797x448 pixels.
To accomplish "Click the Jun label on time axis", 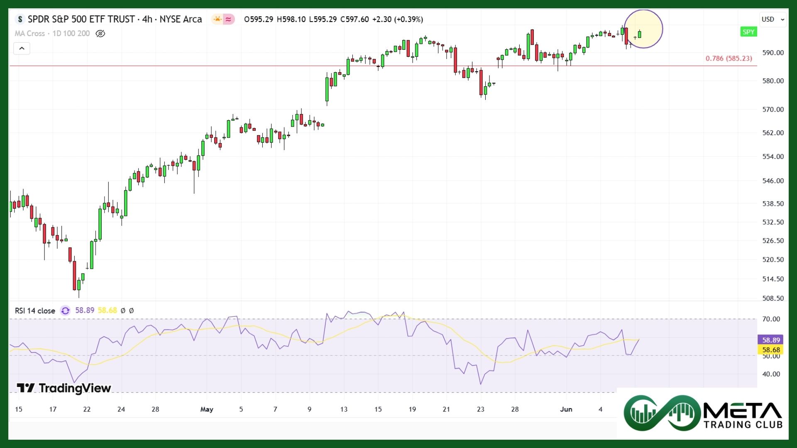I will pyautogui.click(x=566, y=409).
